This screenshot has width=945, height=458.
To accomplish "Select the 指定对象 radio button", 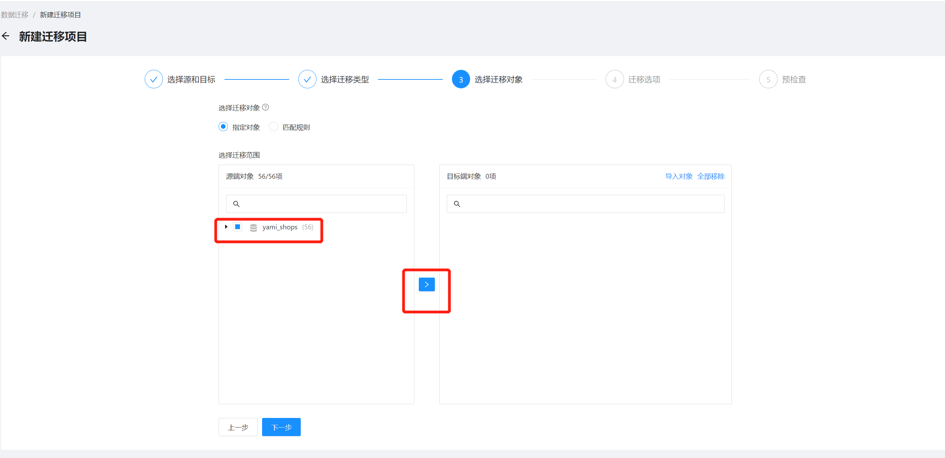I will [223, 127].
